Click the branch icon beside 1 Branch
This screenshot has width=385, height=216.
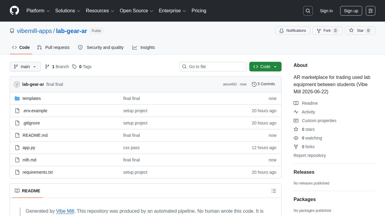47,67
